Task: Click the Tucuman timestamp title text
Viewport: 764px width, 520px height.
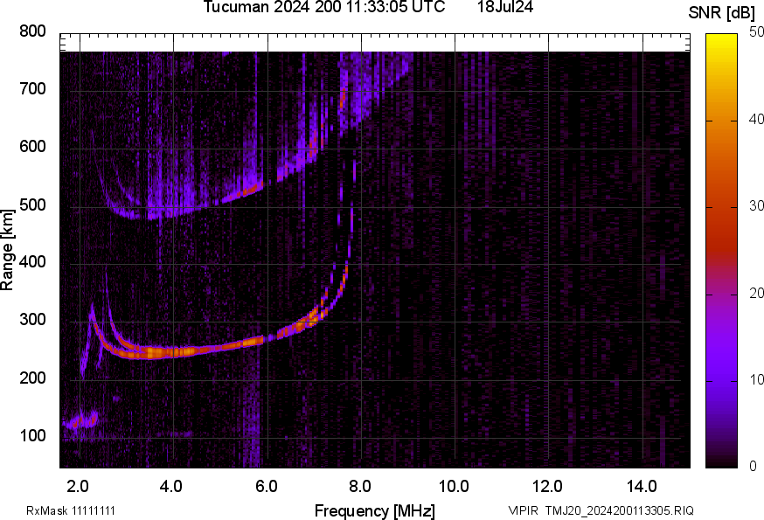Action: [323, 8]
